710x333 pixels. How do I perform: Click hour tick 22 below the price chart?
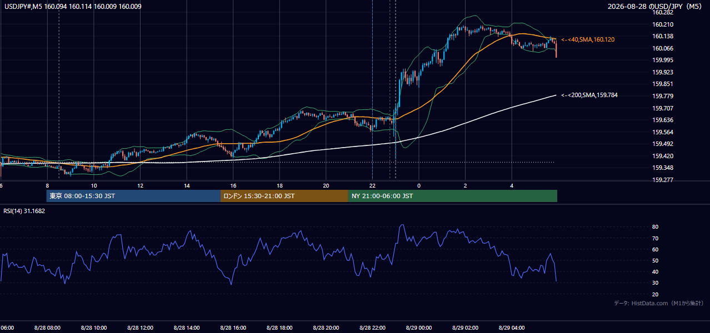(372, 185)
